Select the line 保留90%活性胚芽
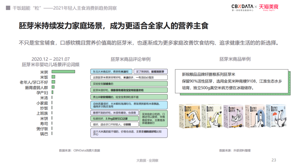 pos(232,81)
